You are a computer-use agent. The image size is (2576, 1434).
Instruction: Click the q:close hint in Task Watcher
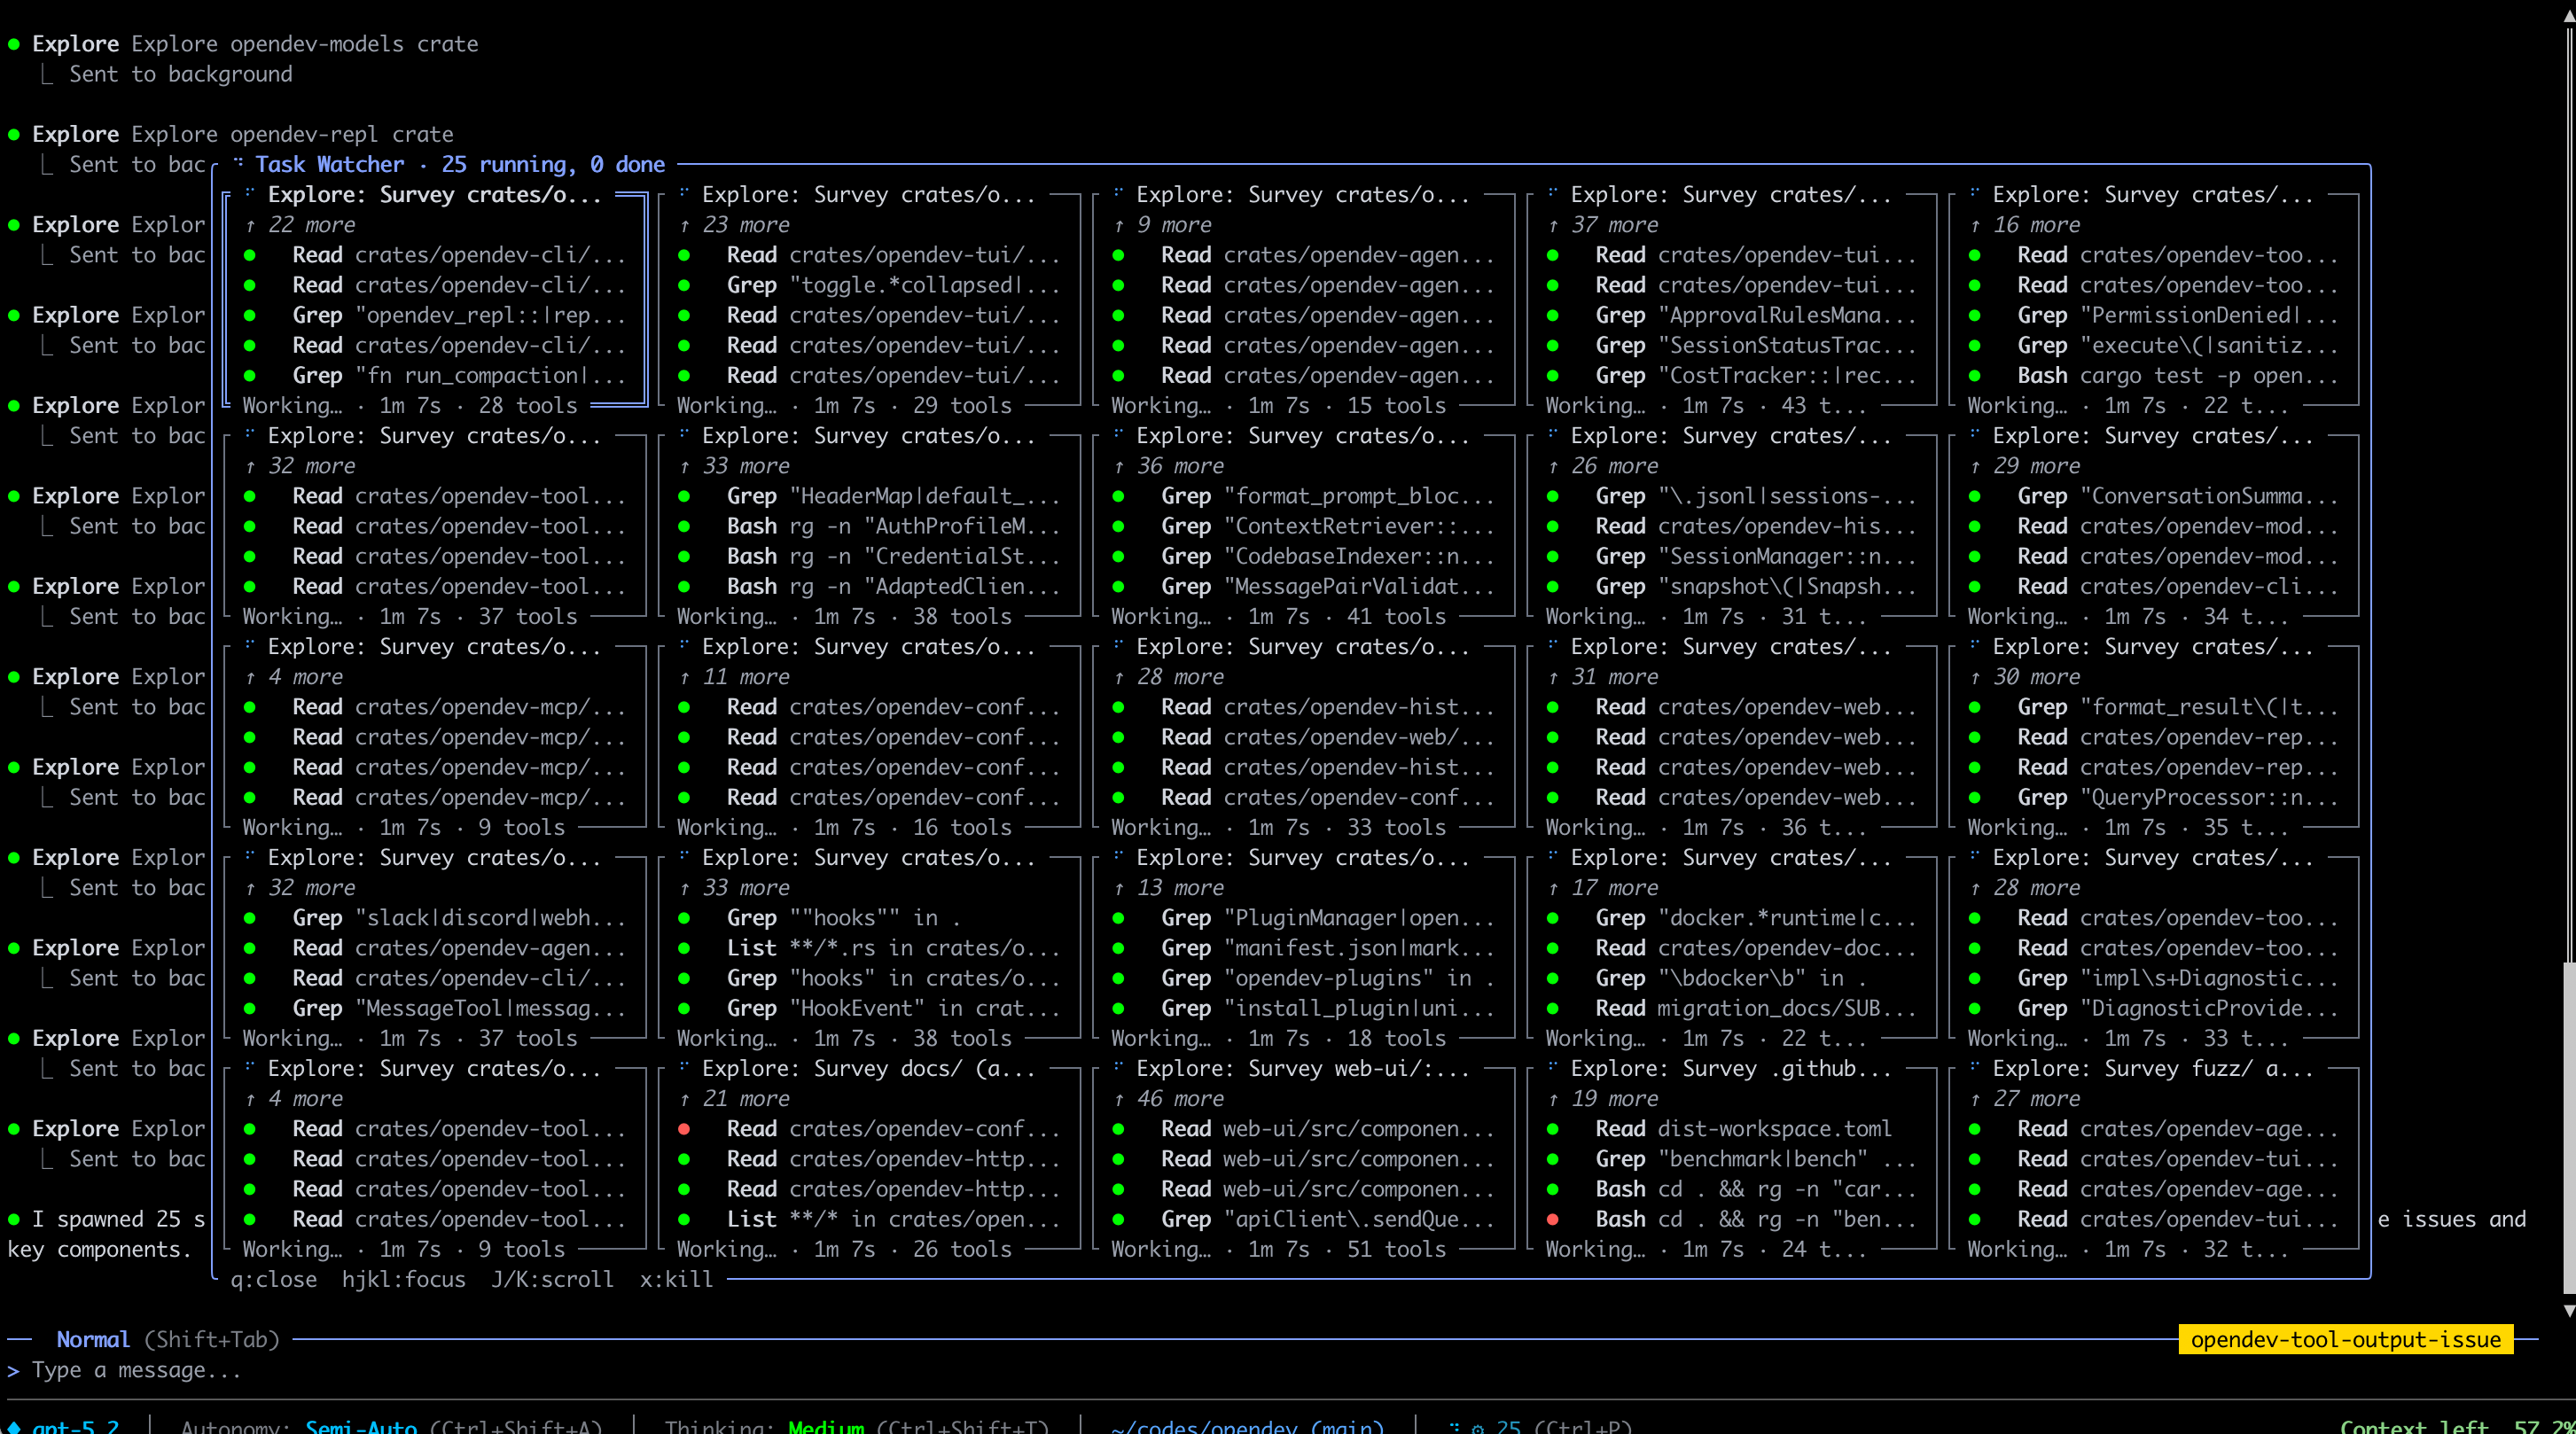coord(273,1279)
